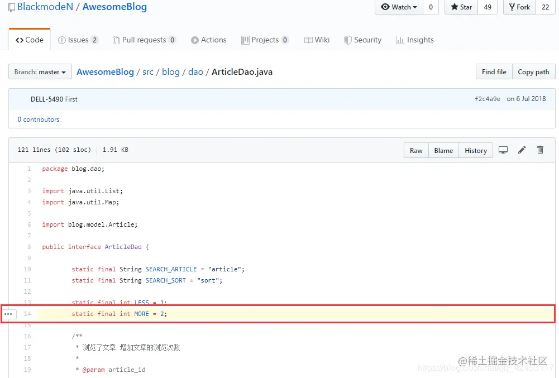Switch to the Actions tab

click(208, 40)
